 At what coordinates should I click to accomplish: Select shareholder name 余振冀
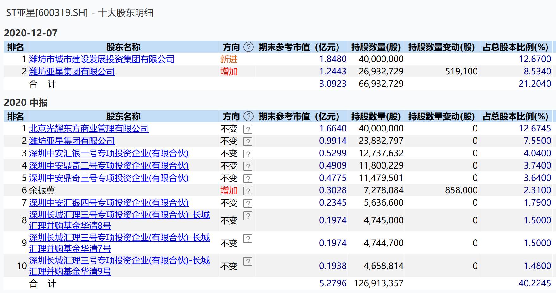click(x=42, y=190)
